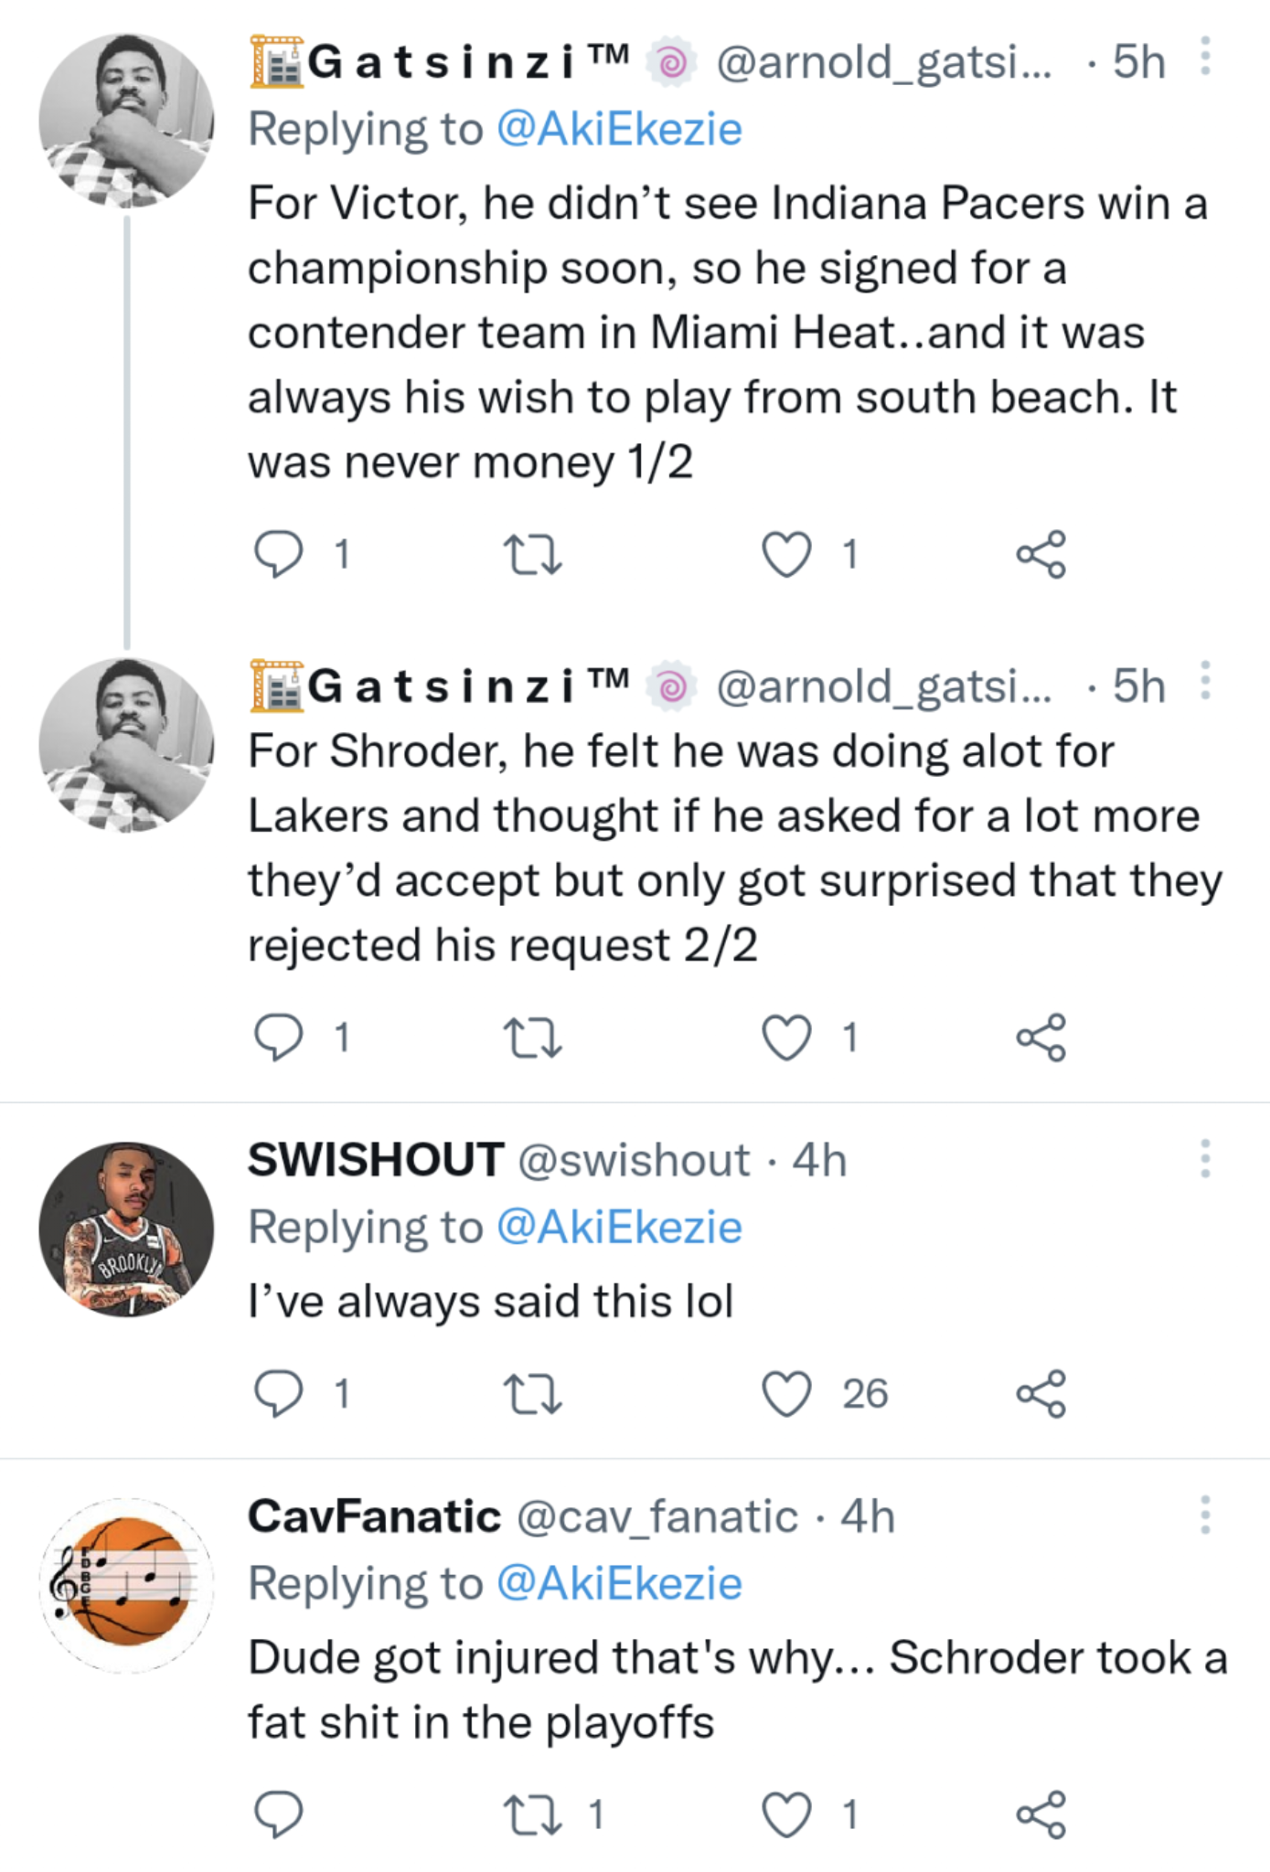Open more options on CavFanatic tweet

point(1206,1516)
